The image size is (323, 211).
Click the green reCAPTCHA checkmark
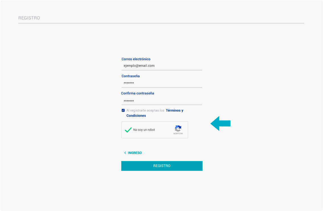point(128,130)
